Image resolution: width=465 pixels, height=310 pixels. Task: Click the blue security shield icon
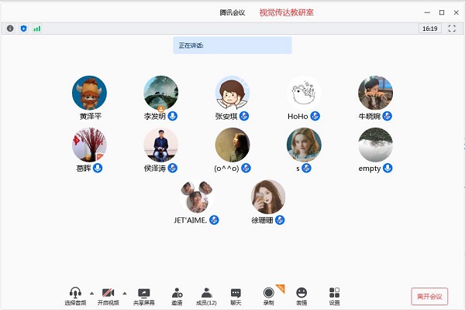pyautogui.click(x=23, y=28)
